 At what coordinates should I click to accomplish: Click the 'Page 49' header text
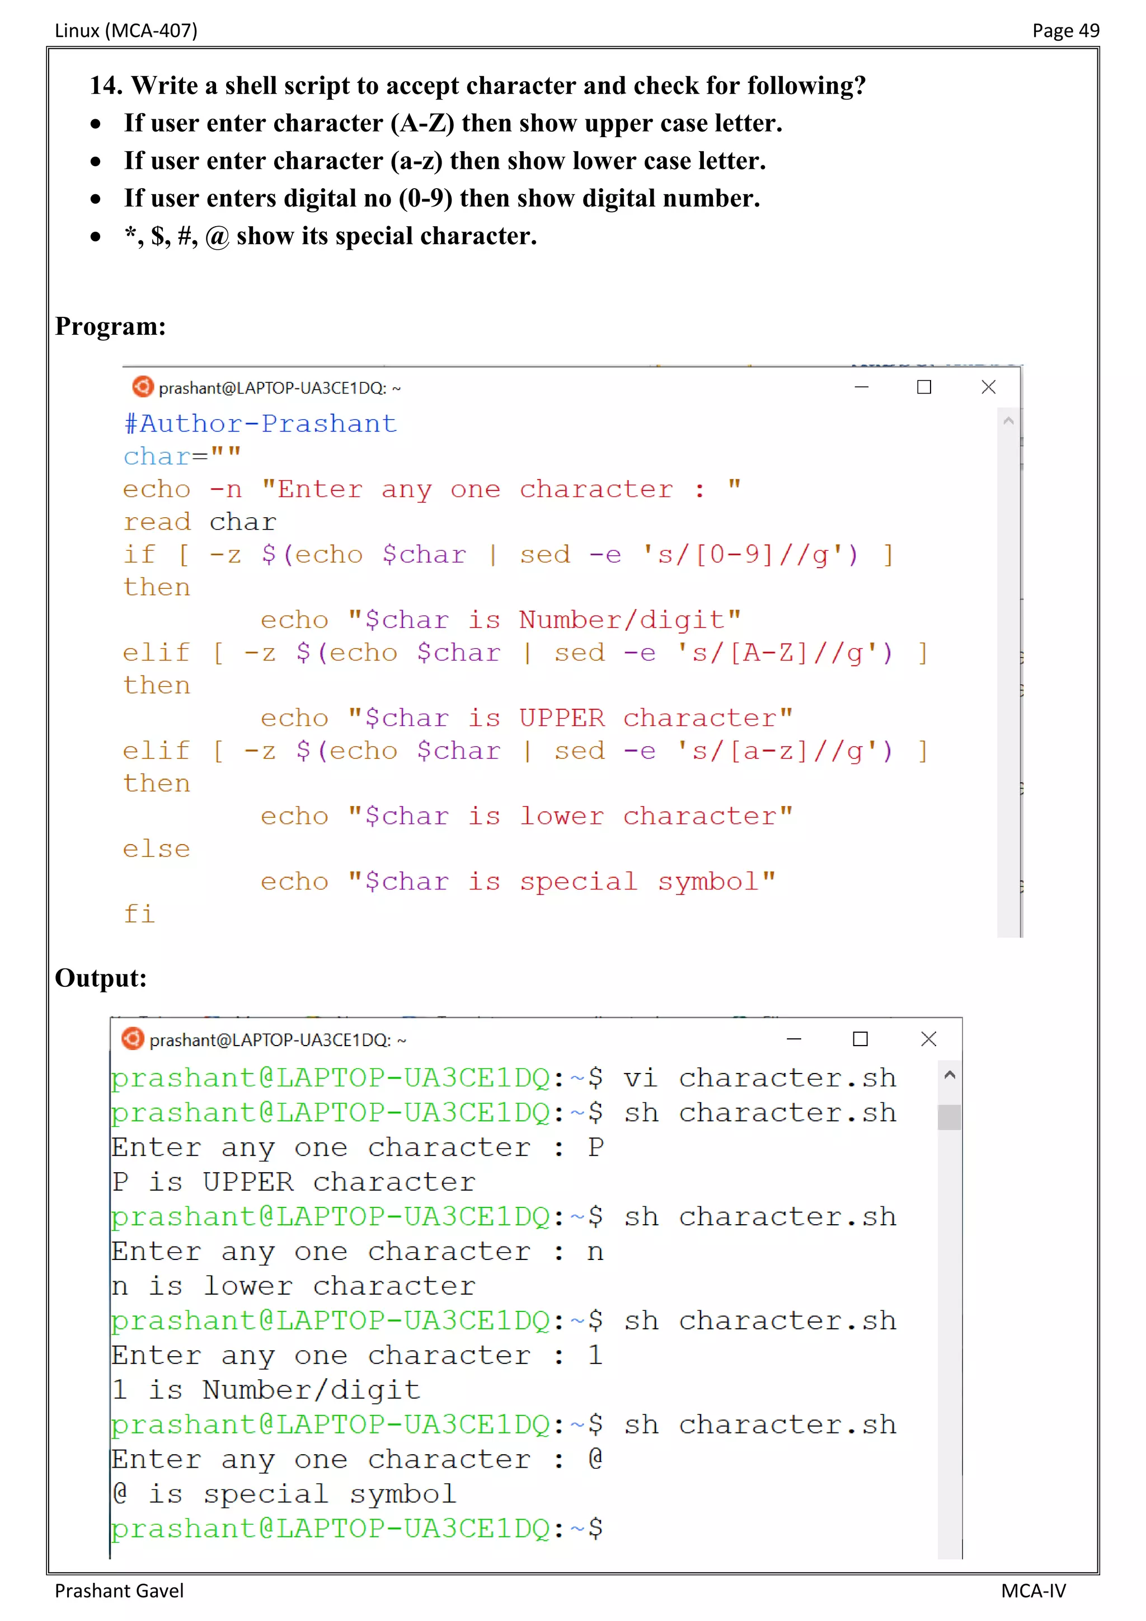[x=1065, y=30]
